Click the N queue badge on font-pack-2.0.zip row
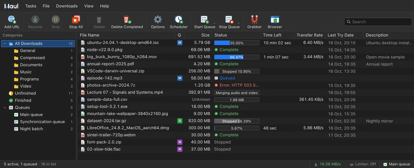The image size is (414, 168). tap(180, 142)
